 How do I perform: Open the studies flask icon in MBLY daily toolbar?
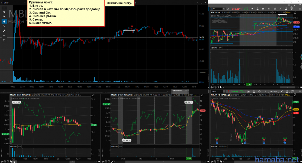[254, 92]
